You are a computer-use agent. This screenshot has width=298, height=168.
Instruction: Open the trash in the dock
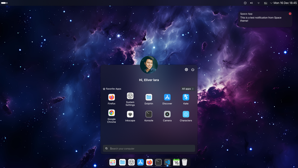184,162
